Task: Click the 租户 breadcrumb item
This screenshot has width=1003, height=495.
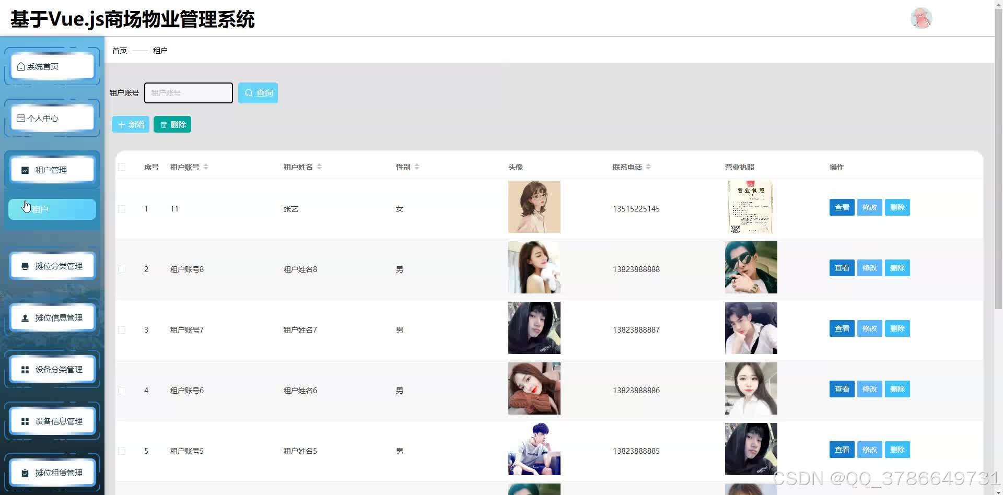Action: click(160, 51)
